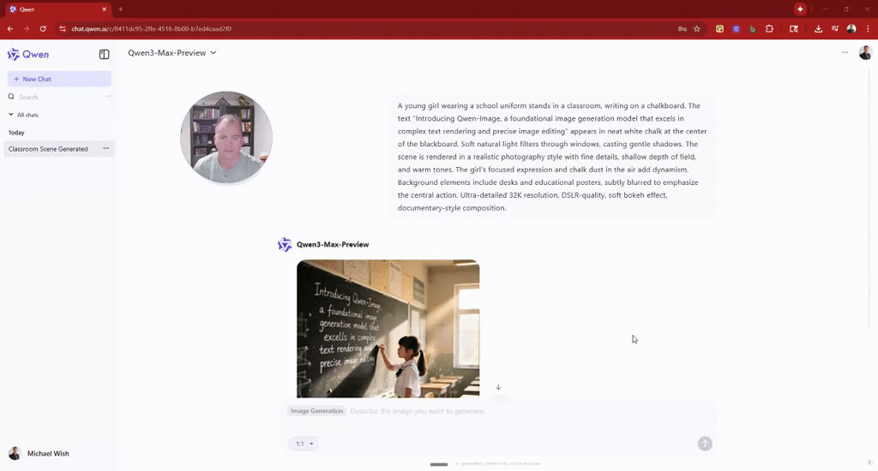Close the Qwen browser tab

pyautogui.click(x=104, y=9)
